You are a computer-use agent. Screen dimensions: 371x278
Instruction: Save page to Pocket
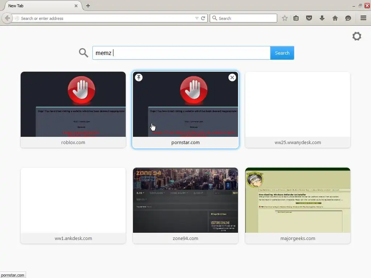309,18
